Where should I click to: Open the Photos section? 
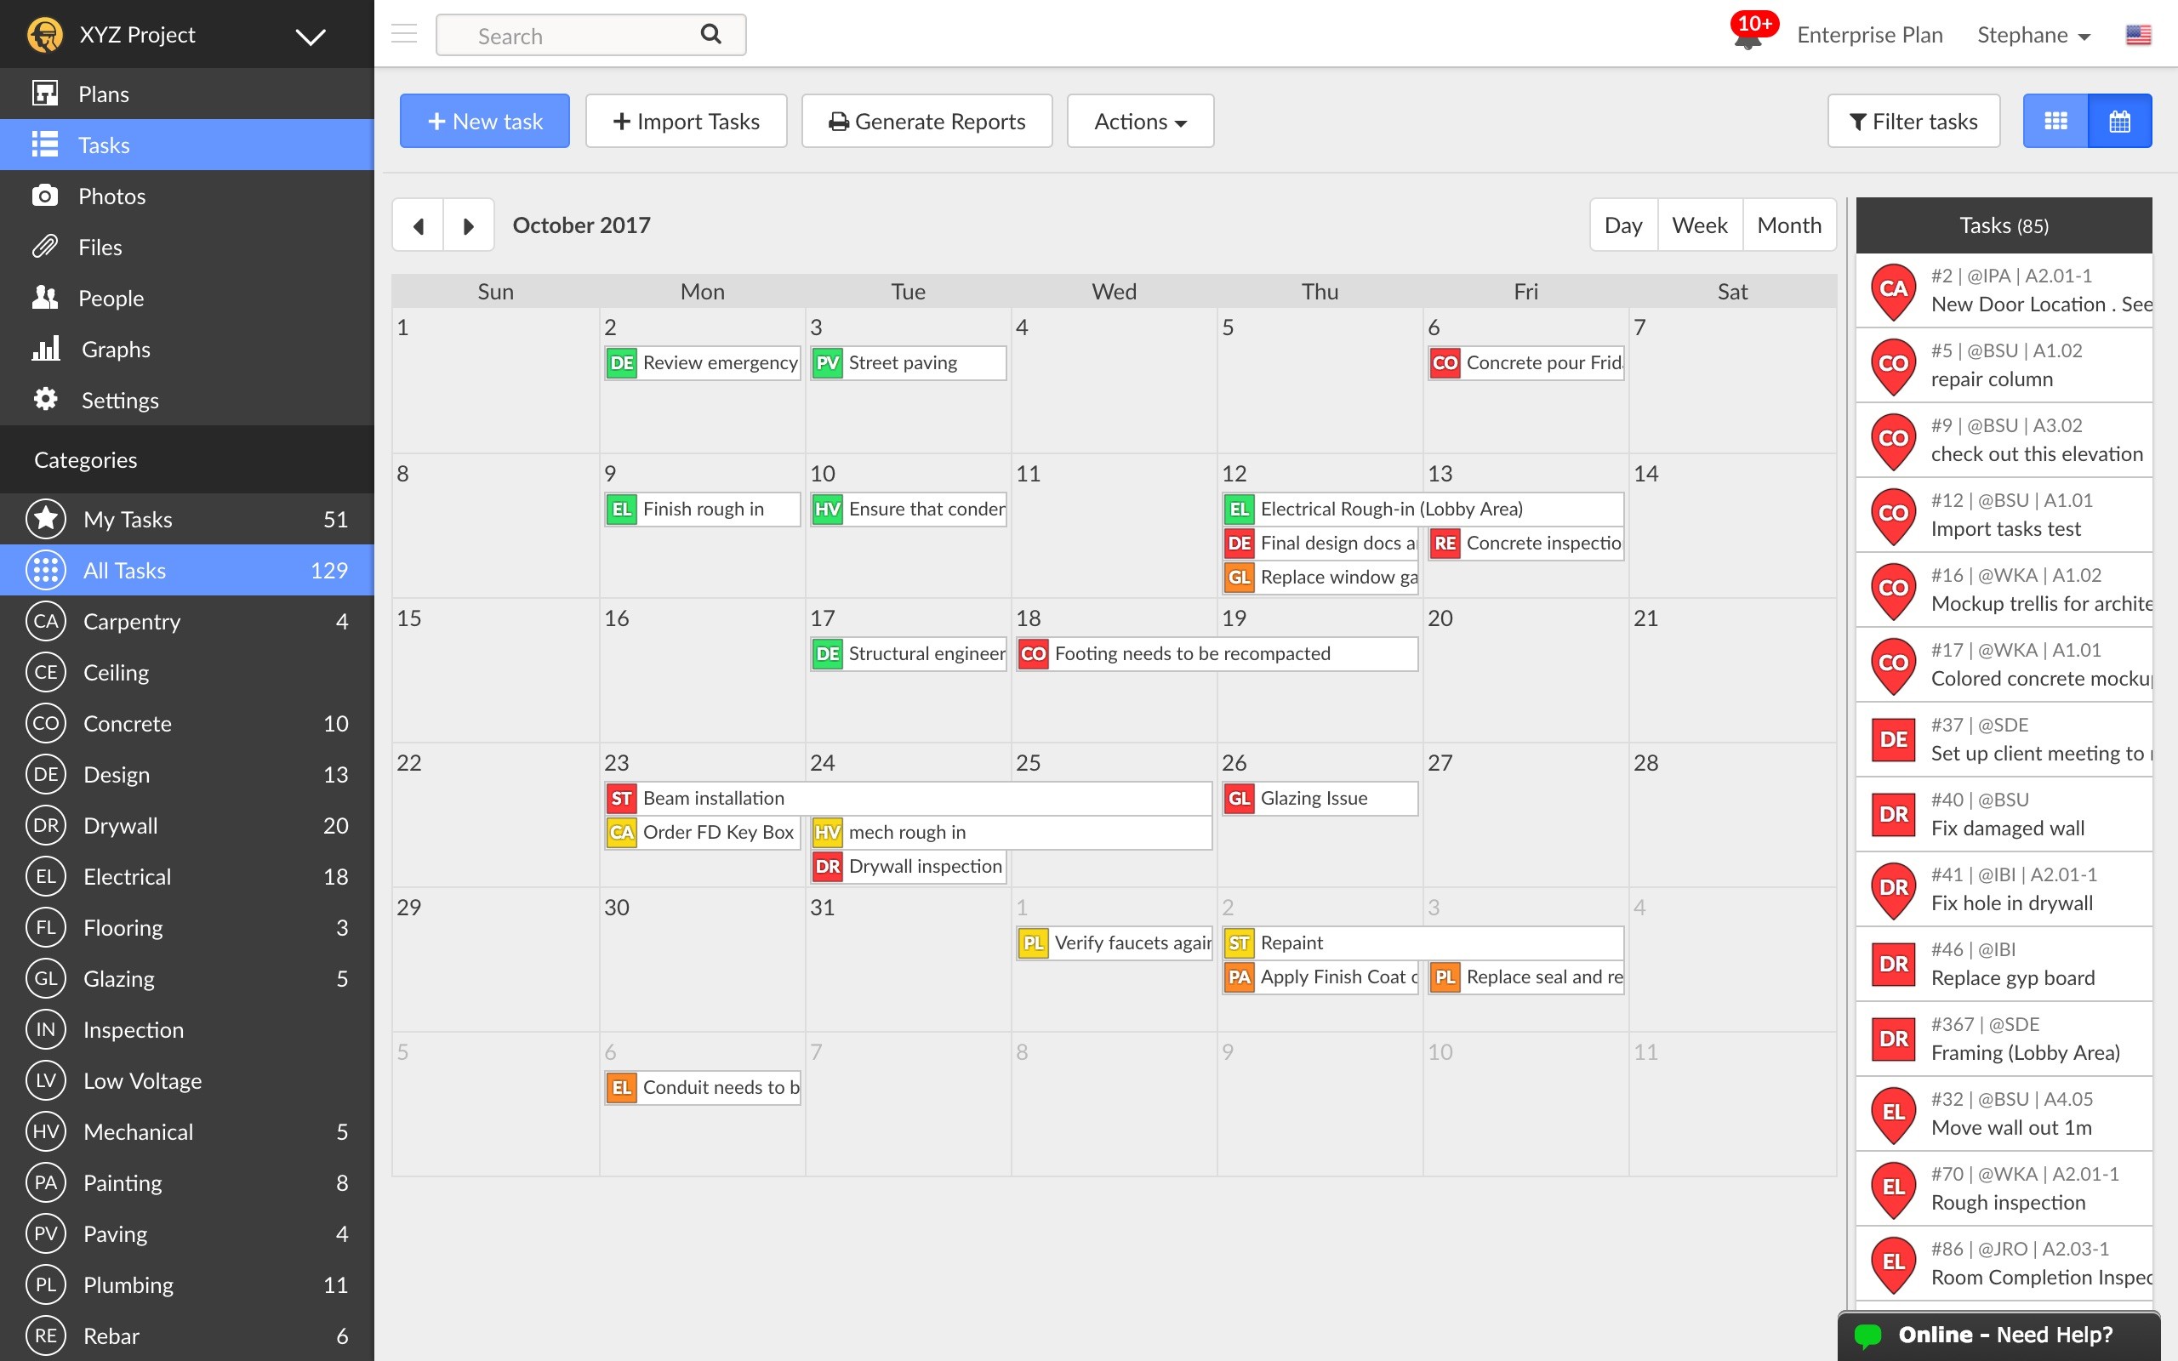(x=111, y=196)
